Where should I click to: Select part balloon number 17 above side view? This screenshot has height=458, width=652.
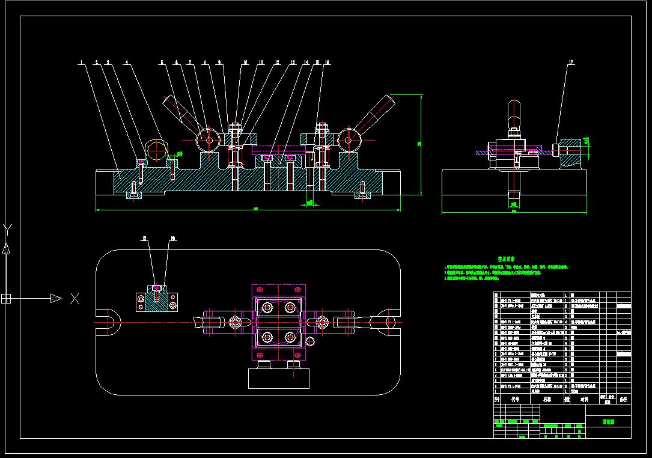point(571,63)
